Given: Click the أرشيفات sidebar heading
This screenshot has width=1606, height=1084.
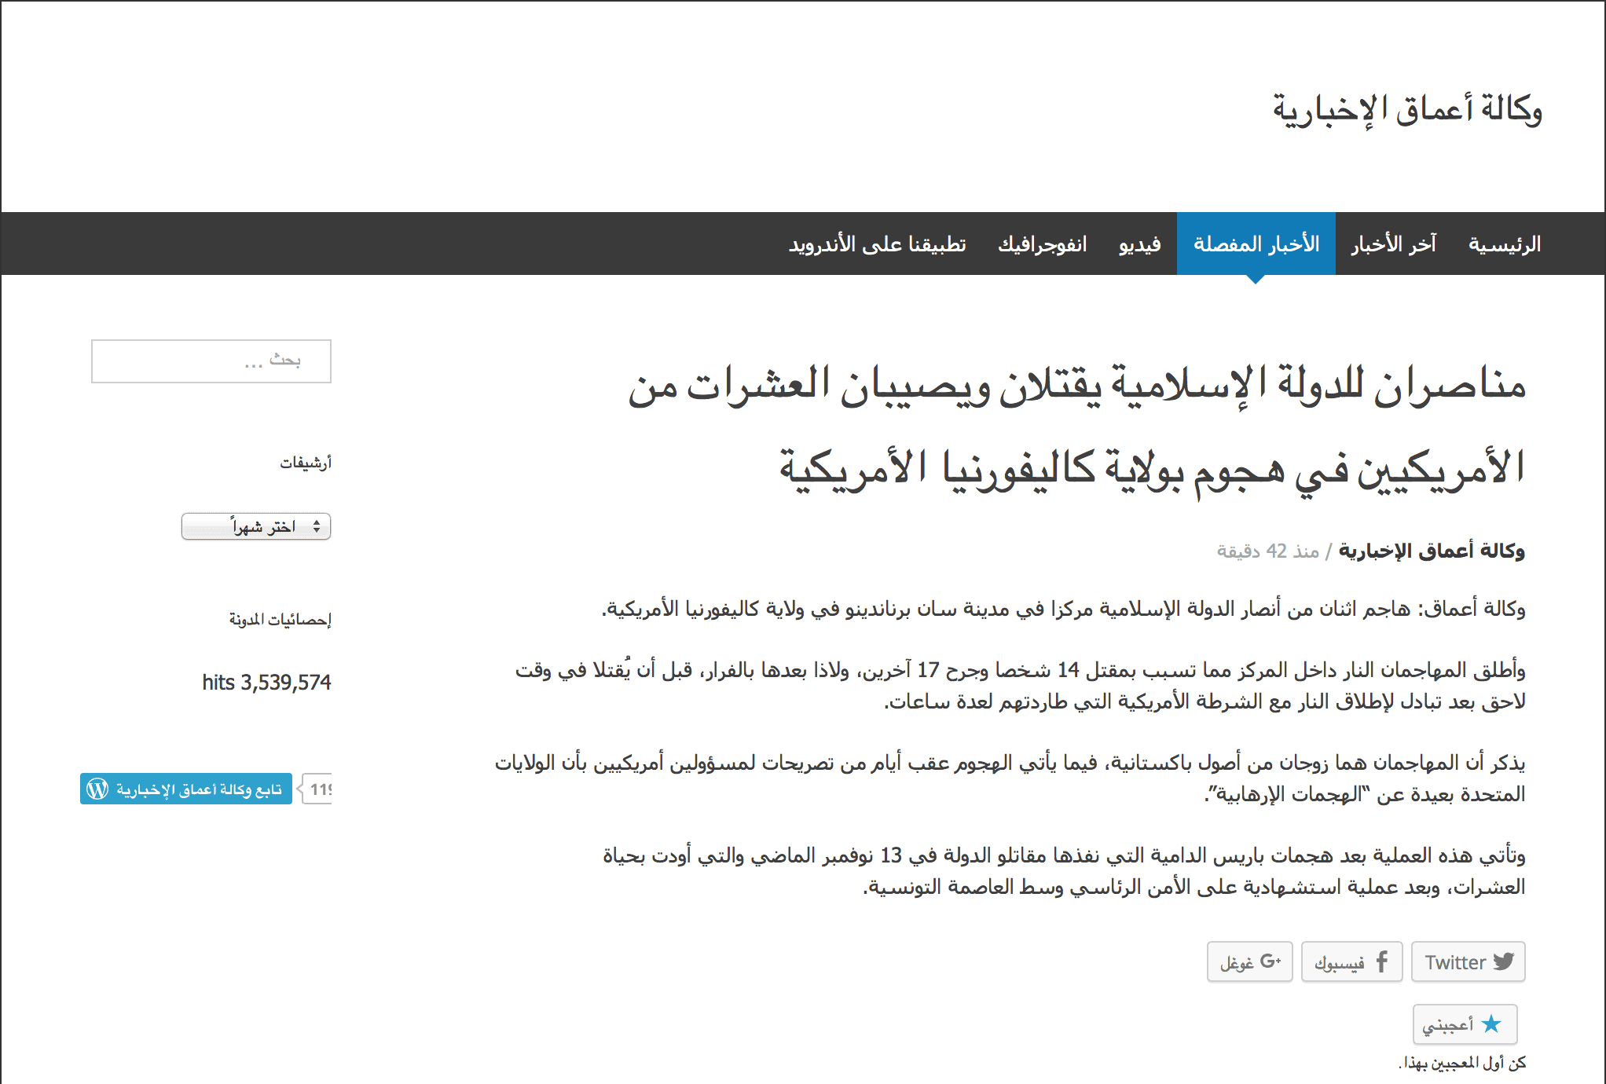Looking at the screenshot, I should click(306, 463).
